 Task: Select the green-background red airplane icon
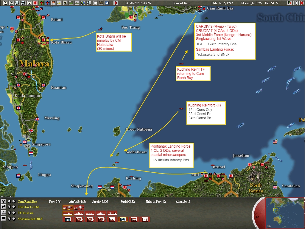pyautogui.click(x=41, y=3)
